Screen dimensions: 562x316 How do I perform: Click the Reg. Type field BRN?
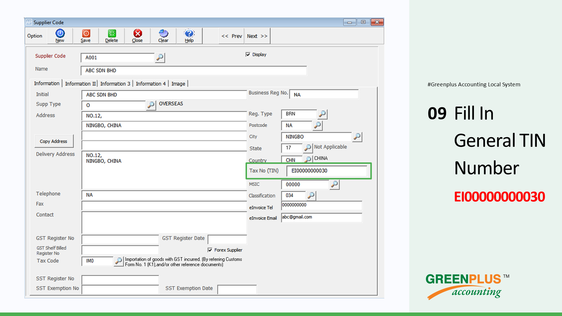pyautogui.click(x=299, y=114)
